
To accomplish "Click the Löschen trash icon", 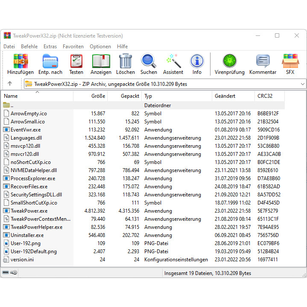I will click(x=125, y=62).
